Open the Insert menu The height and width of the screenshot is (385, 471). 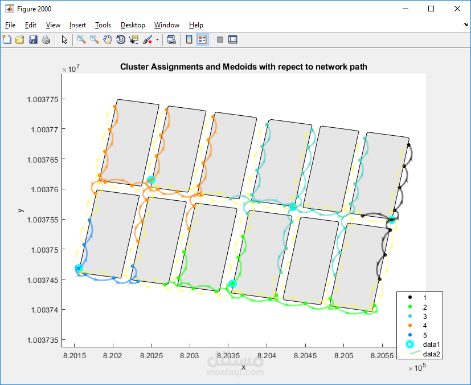(77, 25)
